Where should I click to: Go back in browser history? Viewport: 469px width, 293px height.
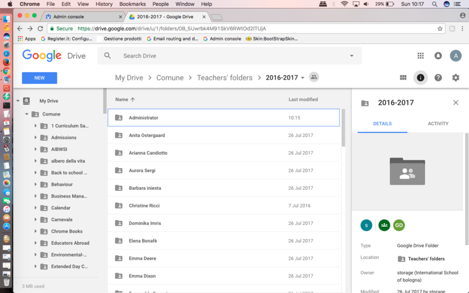click(20, 29)
